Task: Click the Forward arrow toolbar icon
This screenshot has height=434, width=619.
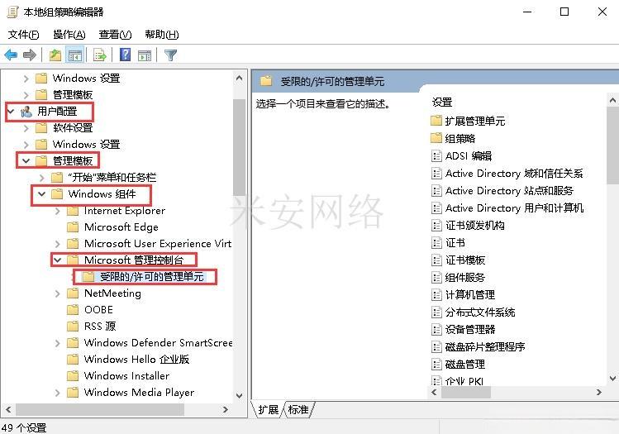Action: pos(30,55)
